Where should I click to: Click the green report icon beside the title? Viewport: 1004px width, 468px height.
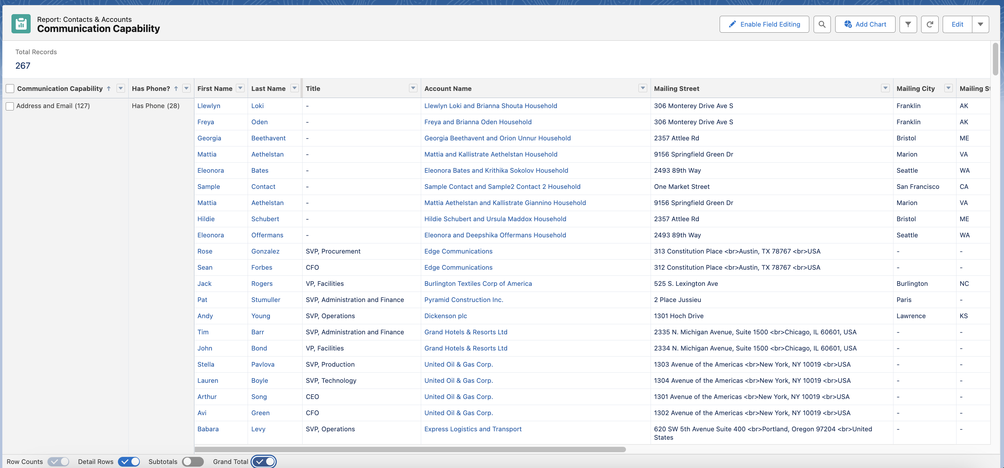(20, 24)
